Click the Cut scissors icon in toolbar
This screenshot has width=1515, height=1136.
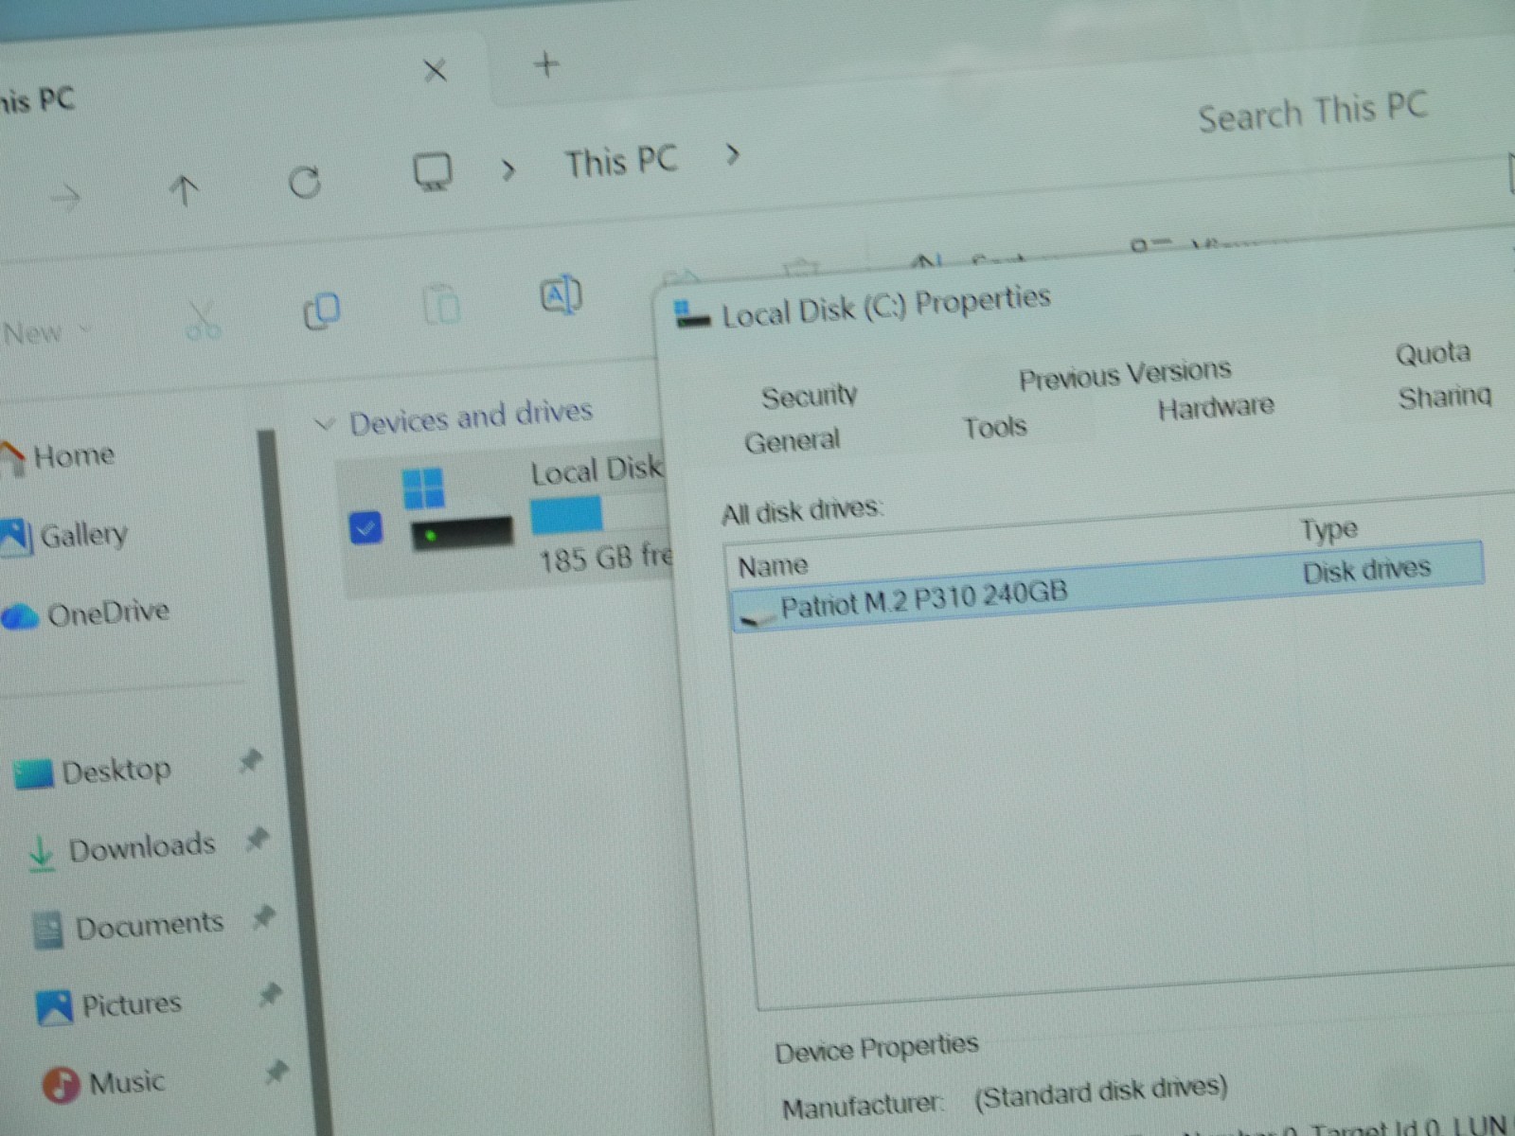coord(203,321)
